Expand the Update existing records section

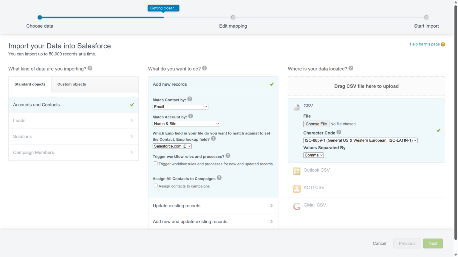click(x=213, y=206)
